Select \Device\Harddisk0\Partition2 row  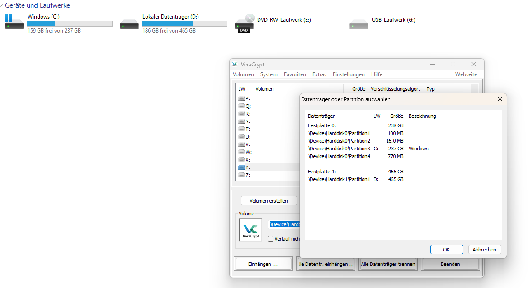(x=403, y=141)
